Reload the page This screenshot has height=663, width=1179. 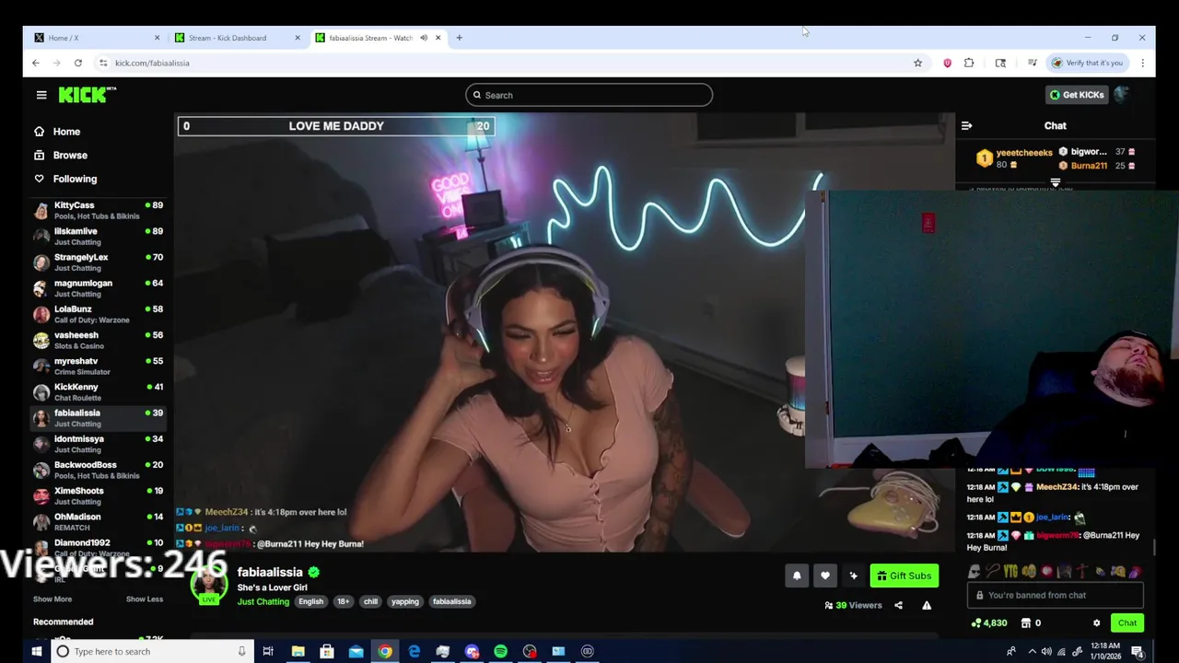(x=78, y=63)
